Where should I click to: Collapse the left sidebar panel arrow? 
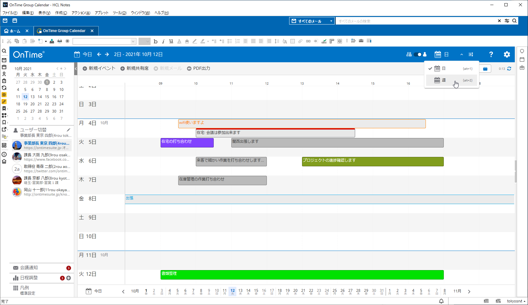(76, 69)
